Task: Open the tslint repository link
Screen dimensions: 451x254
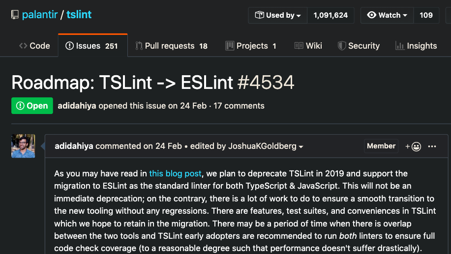Action: pyautogui.click(x=79, y=15)
